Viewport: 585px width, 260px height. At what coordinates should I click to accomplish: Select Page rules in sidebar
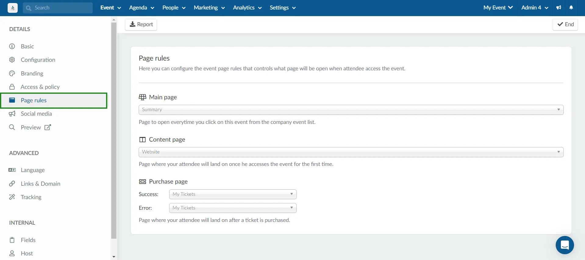[54, 100]
